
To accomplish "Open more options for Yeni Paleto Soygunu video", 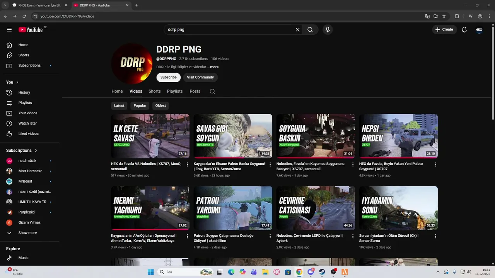I will 435,164.
